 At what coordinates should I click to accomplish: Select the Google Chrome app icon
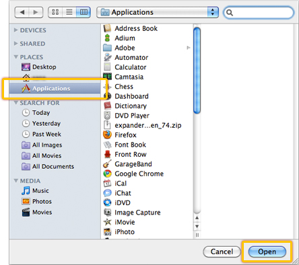pyautogui.click(x=107, y=174)
